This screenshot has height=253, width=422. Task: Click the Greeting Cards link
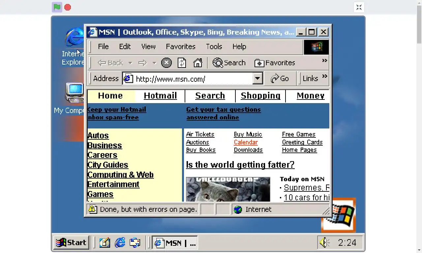click(302, 142)
